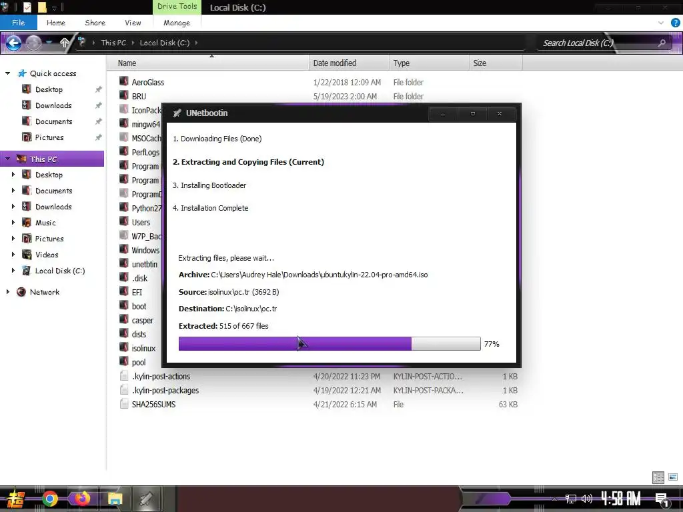Open the notifications action center
Viewport: 683px width, 512px height.
click(x=662, y=500)
